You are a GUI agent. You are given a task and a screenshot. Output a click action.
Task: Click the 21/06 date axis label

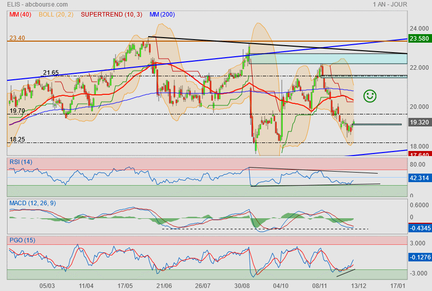tap(164, 286)
